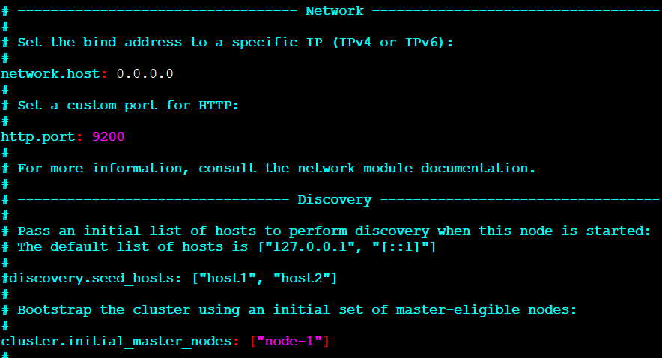Click the network.host setting key

50,74
